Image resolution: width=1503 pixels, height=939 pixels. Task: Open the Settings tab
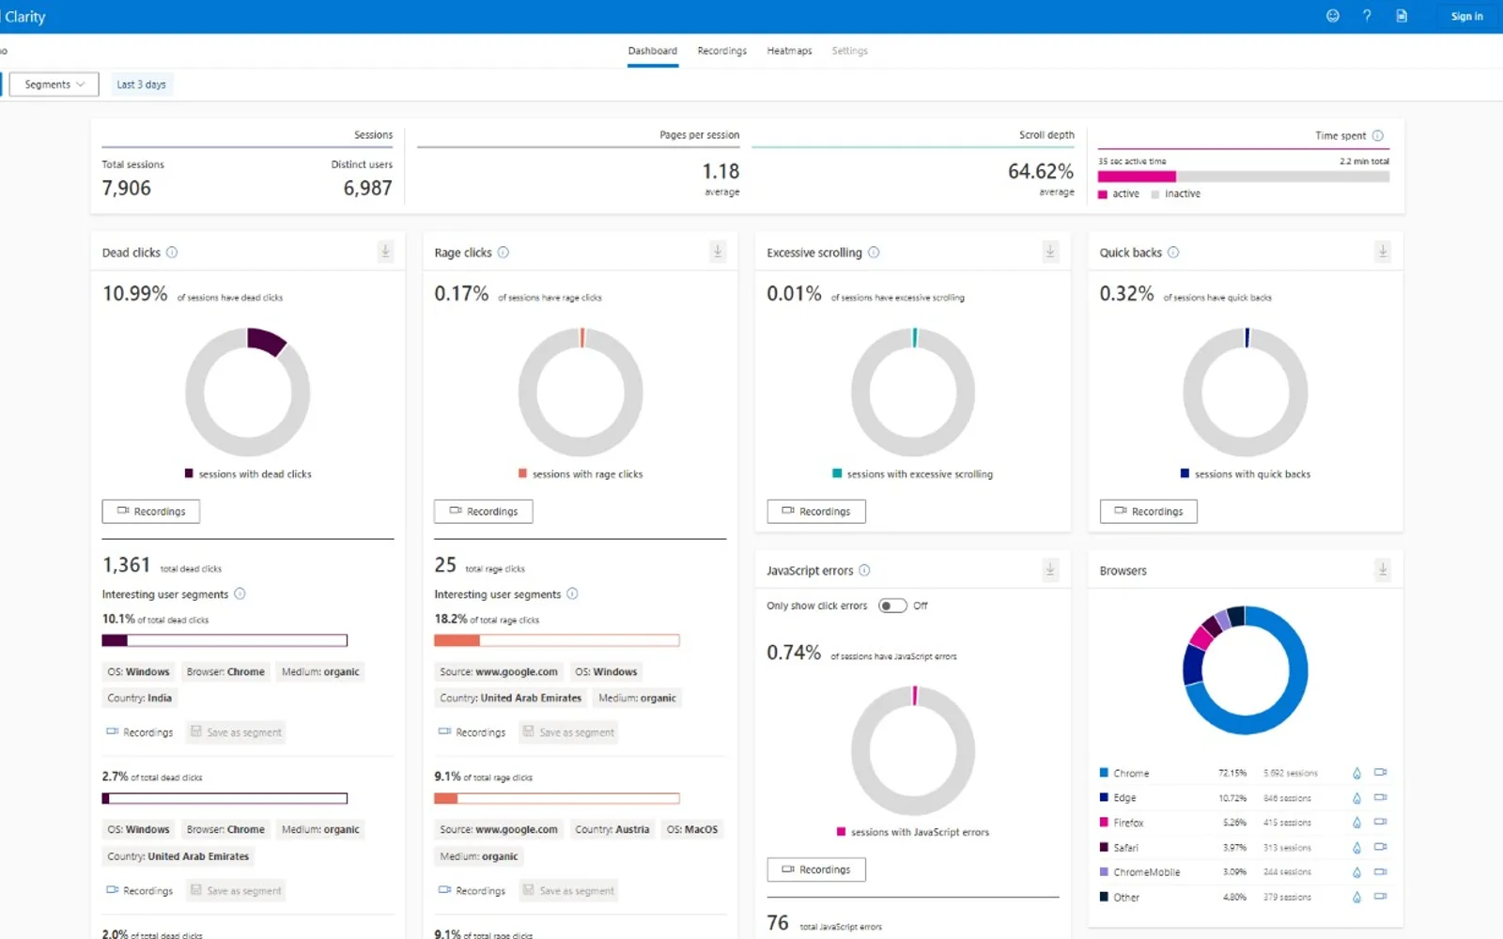849,51
